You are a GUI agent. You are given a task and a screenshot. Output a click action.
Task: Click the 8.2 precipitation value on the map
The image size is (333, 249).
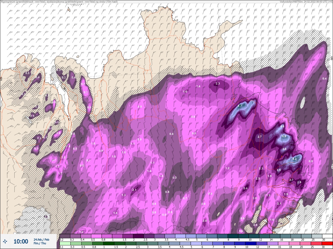point(295,159)
